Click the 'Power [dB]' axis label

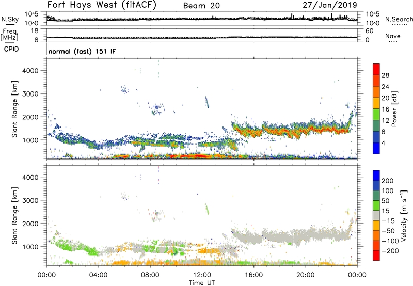[394, 109]
